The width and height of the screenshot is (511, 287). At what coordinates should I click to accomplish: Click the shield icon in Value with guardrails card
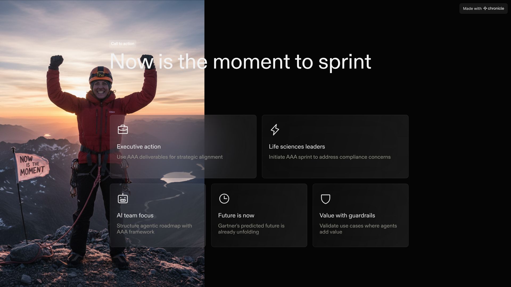coord(325,199)
